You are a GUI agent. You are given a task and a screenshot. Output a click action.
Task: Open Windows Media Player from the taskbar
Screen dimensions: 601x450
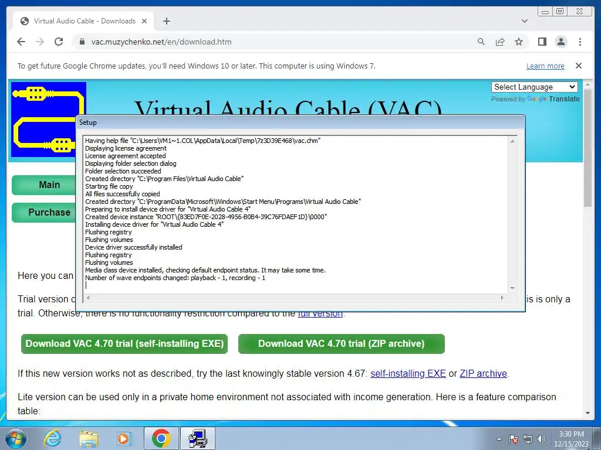[x=124, y=438]
